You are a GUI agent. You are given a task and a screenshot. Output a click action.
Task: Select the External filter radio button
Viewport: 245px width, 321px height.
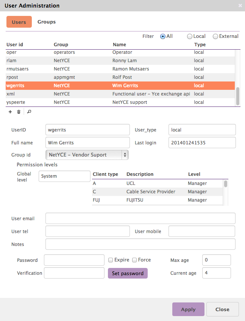tap(215, 36)
